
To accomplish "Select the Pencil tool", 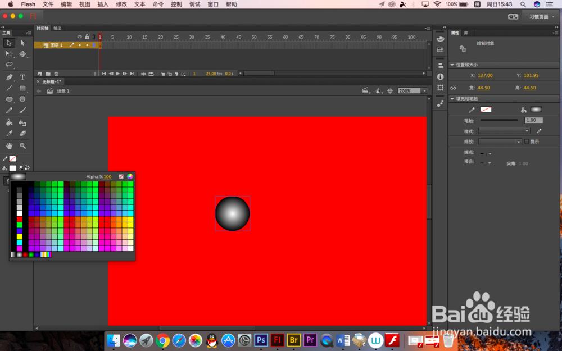I will [9, 110].
